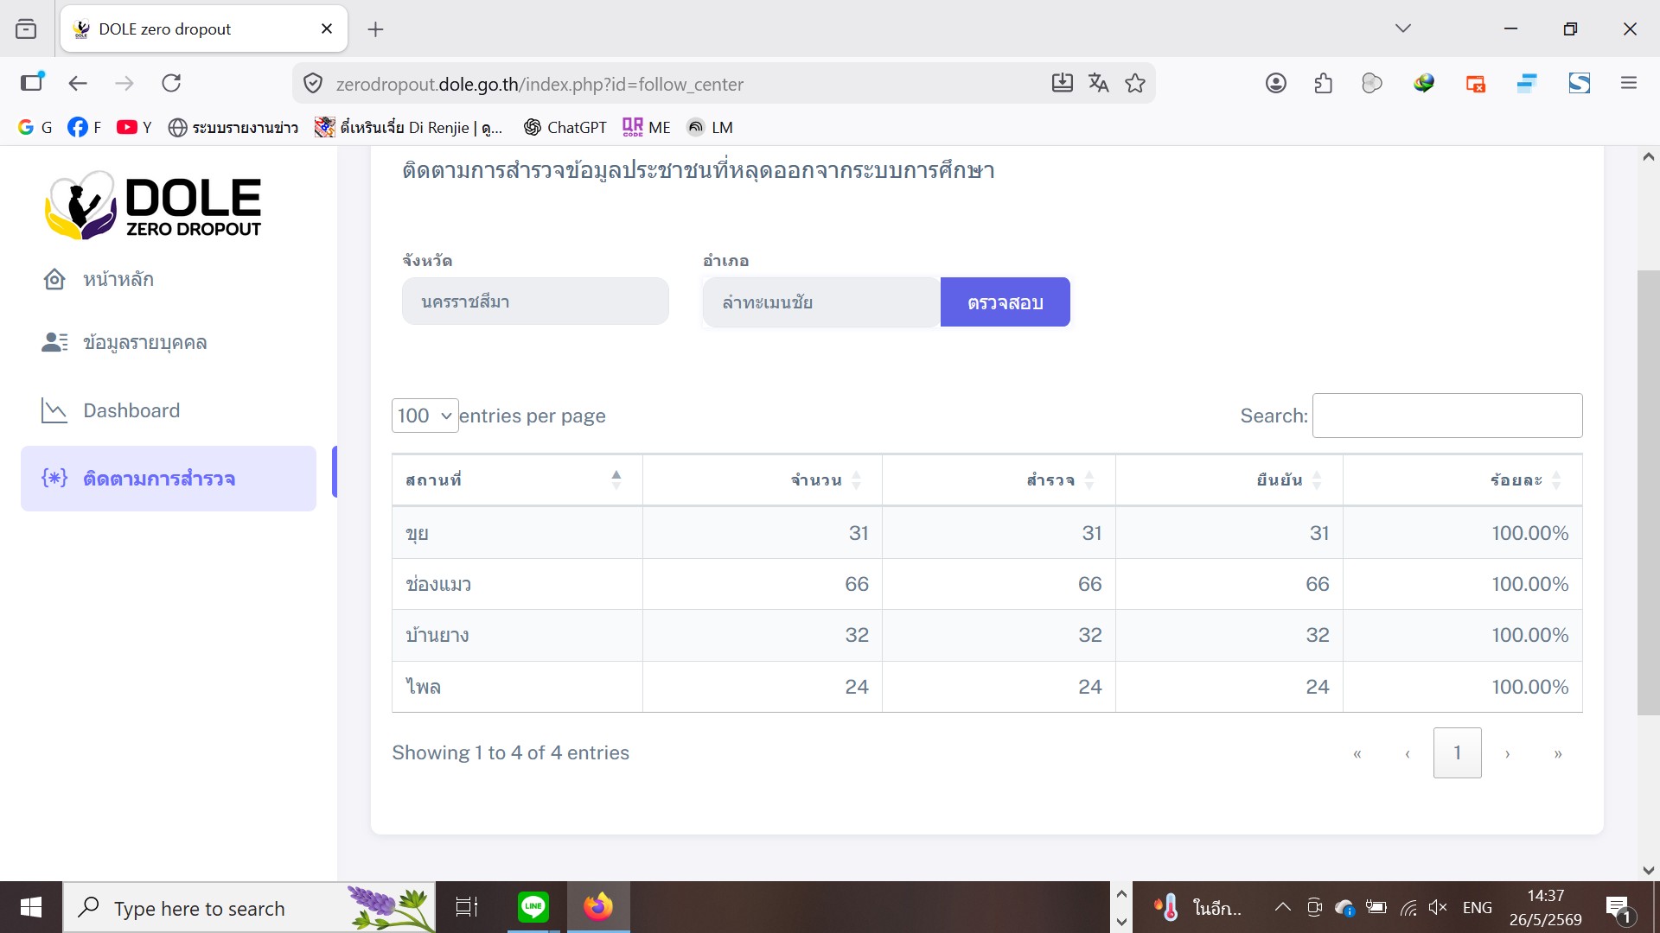
Task: Click the site security shield icon
Action: tap(313, 84)
